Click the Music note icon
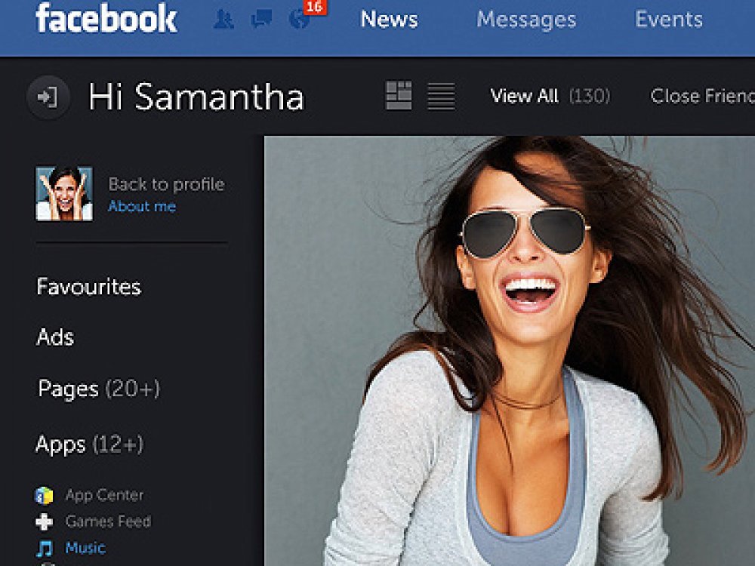Image resolution: width=755 pixels, height=566 pixels. [45, 548]
